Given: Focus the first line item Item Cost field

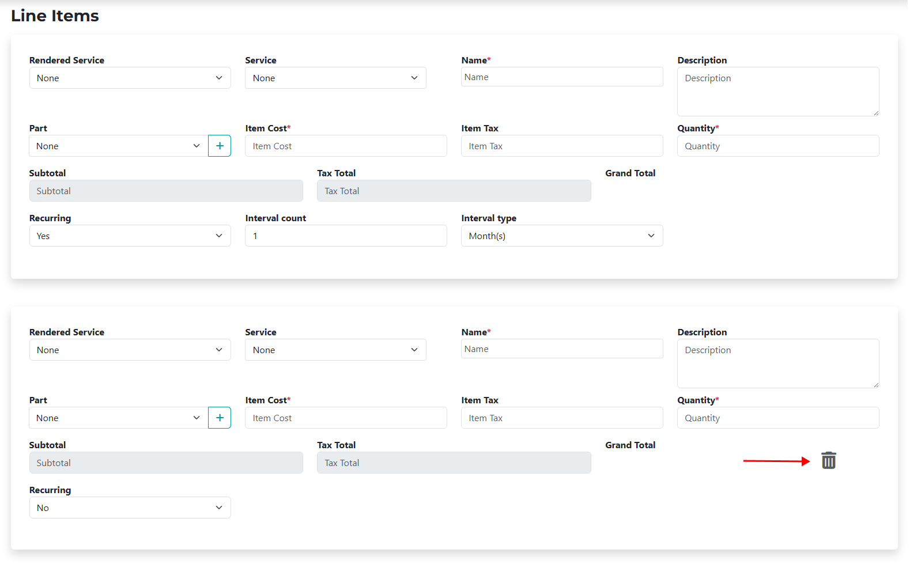Looking at the screenshot, I should pos(346,146).
